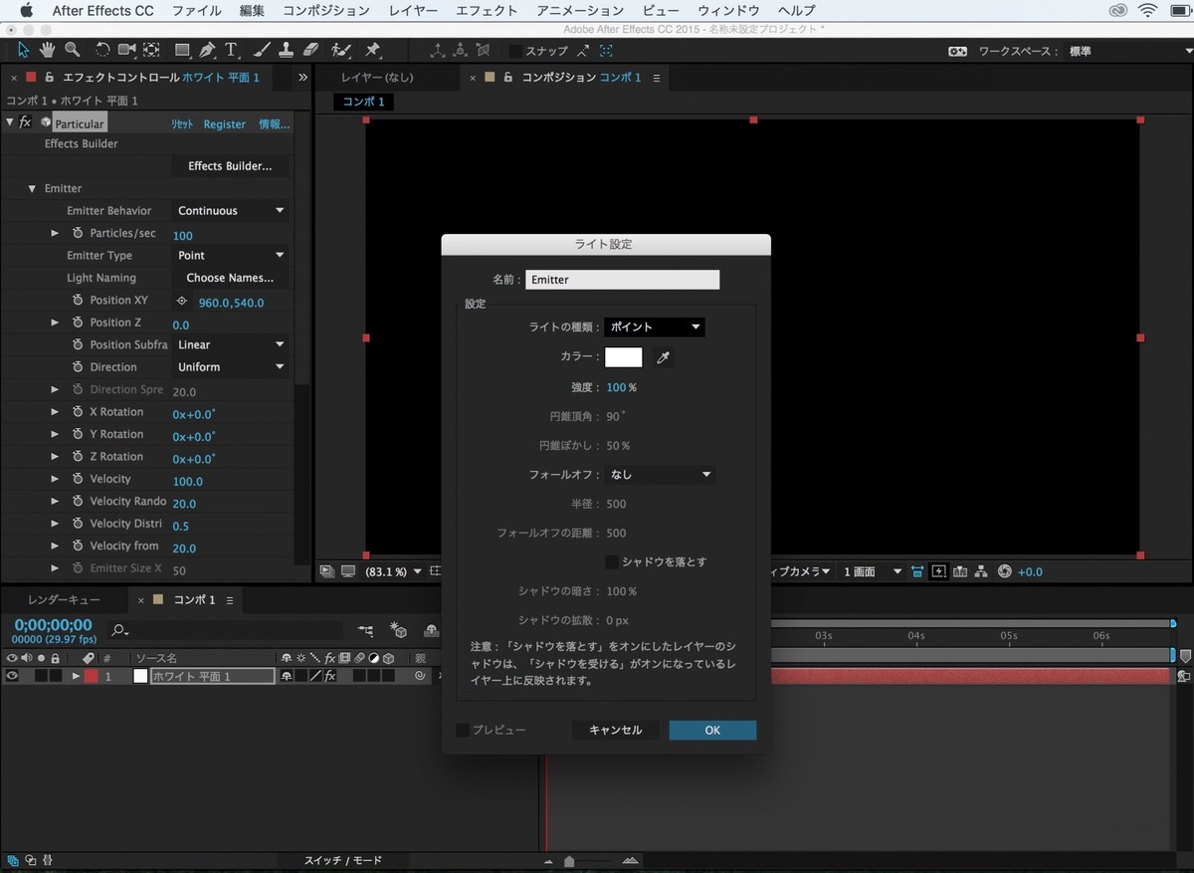Open the ライトの種類 dropdown
This screenshot has height=873, width=1194.
click(654, 327)
